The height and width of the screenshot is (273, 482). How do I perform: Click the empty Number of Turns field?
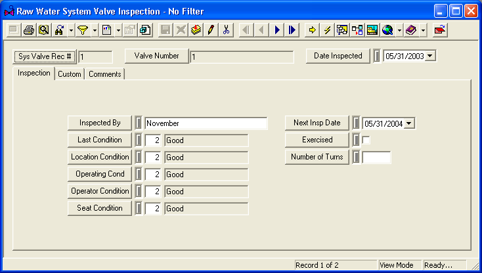(x=376, y=157)
